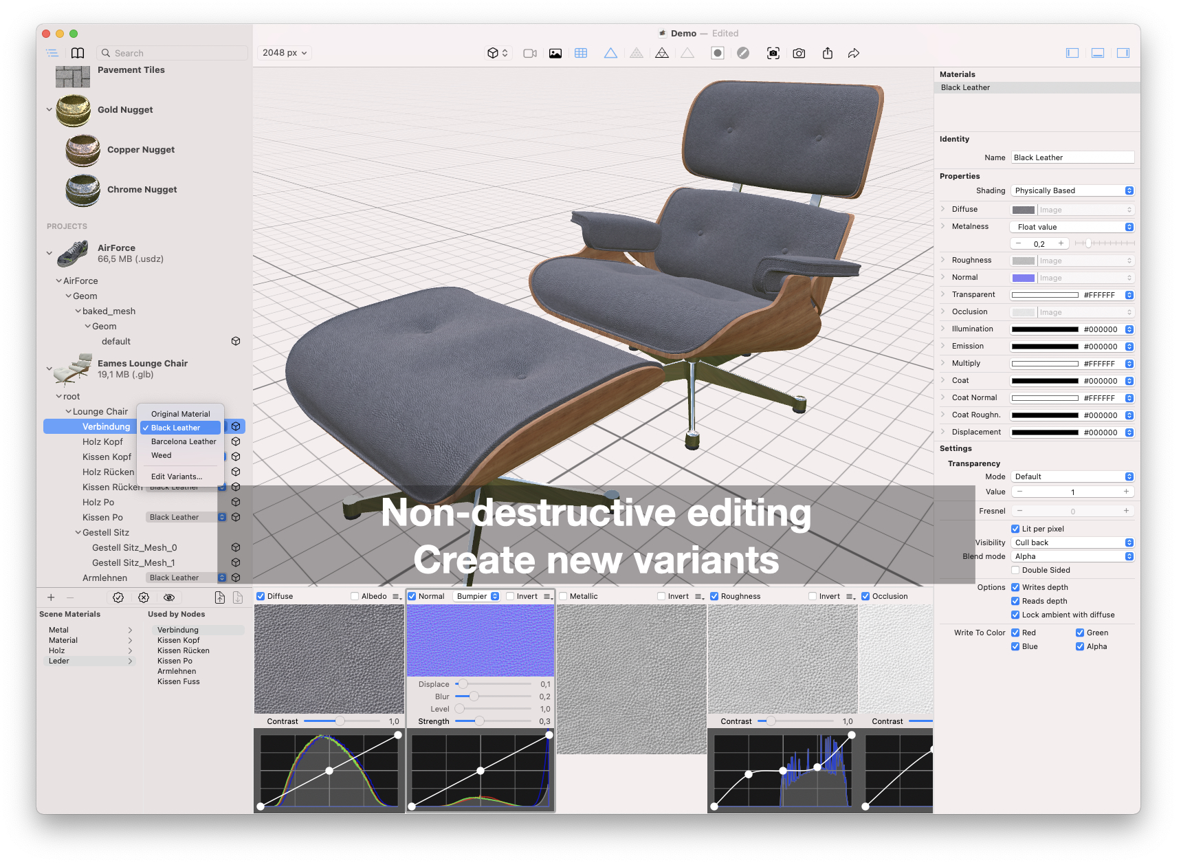The height and width of the screenshot is (867, 1181).
Task: Open the camera view icon in toolbar
Action: (529, 53)
